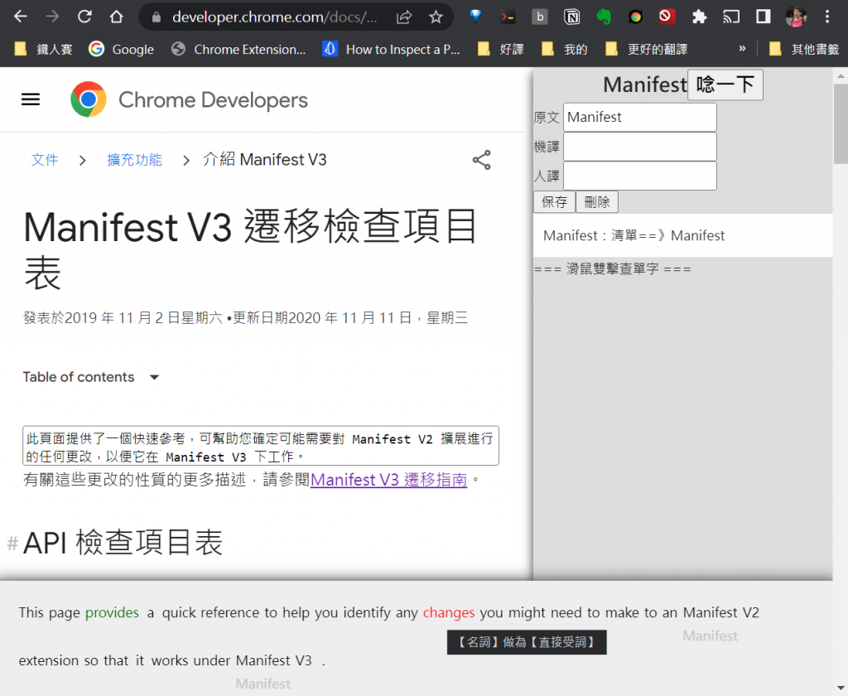This screenshot has width=848, height=696.
Task: Open the 我的 bookmark folder
Action: 565,49
